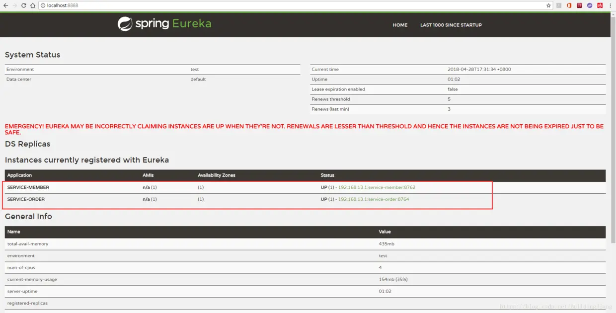
Task: Click the Status column header
Action: (327, 175)
